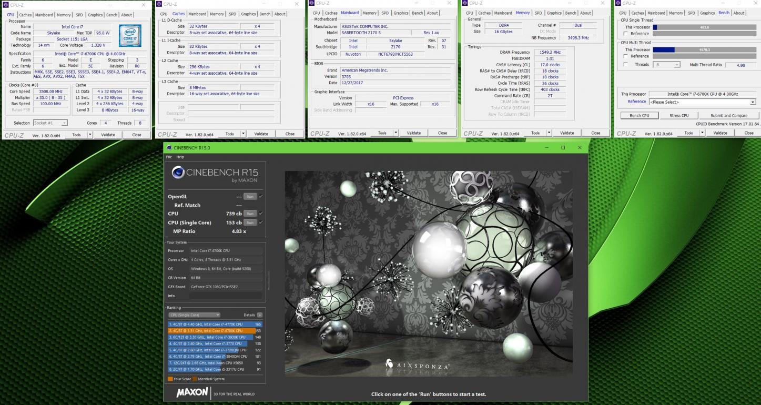Enable Reference checkbox under CPU Multi Thread
761x405 pixels.
(x=625, y=56)
